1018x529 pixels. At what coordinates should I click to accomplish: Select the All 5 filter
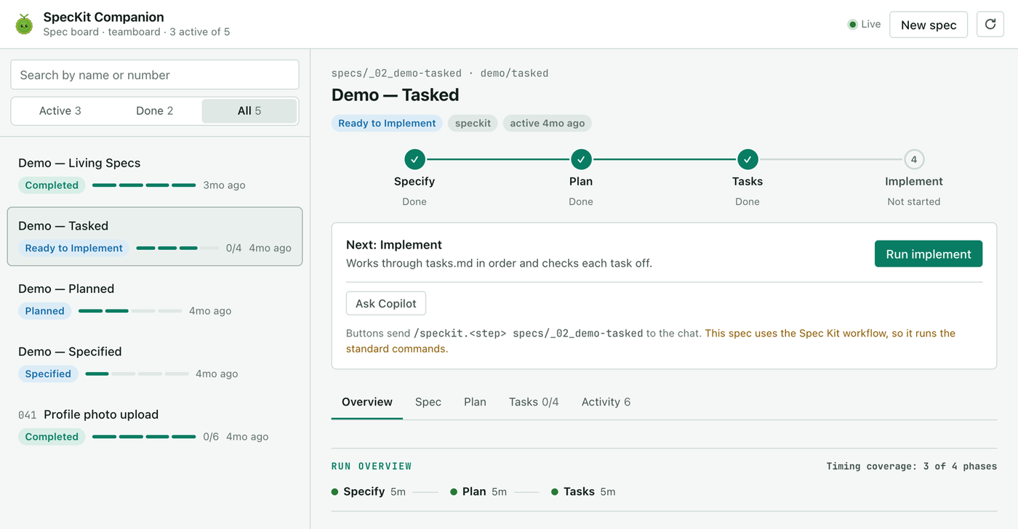coord(249,111)
